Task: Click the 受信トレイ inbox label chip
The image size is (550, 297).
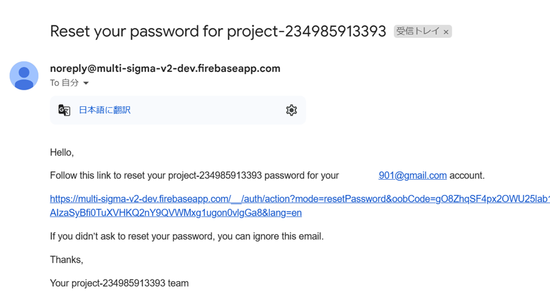Action: coord(417,32)
